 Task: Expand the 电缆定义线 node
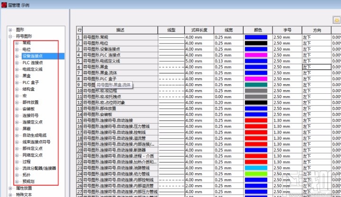click(17, 69)
